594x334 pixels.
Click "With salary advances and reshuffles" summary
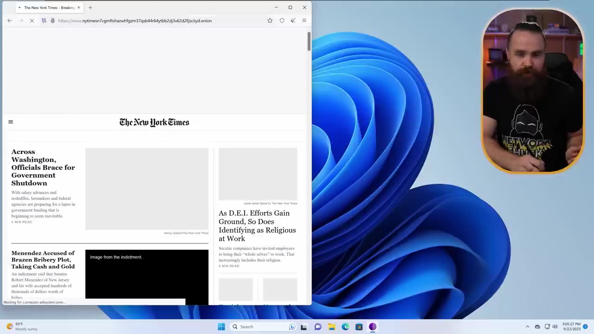(x=43, y=204)
